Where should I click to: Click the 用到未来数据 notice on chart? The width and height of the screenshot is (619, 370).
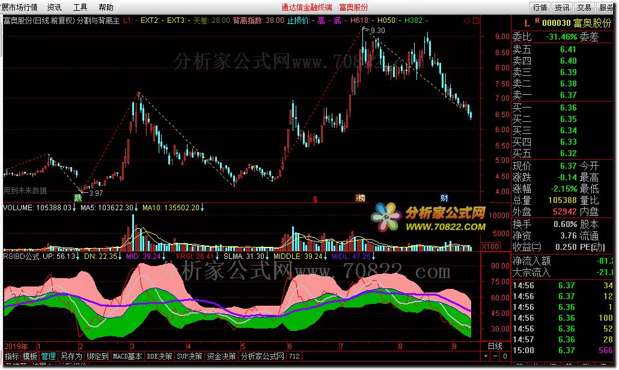pyautogui.click(x=25, y=190)
